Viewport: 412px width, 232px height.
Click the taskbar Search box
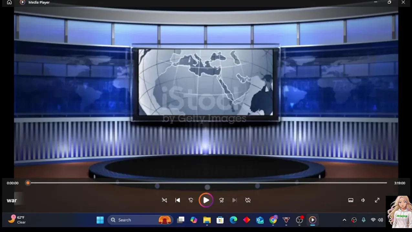click(x=141, y=220)
